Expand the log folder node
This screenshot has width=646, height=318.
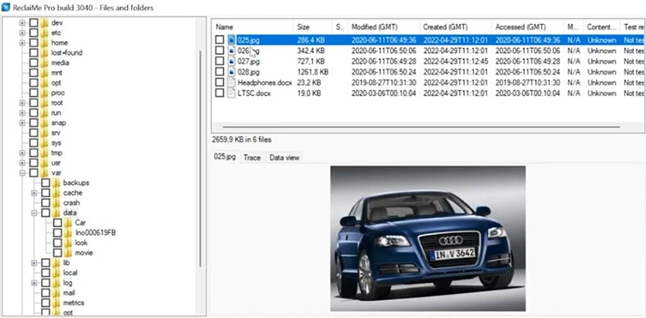pyautogui.click(x=34, y=283)
